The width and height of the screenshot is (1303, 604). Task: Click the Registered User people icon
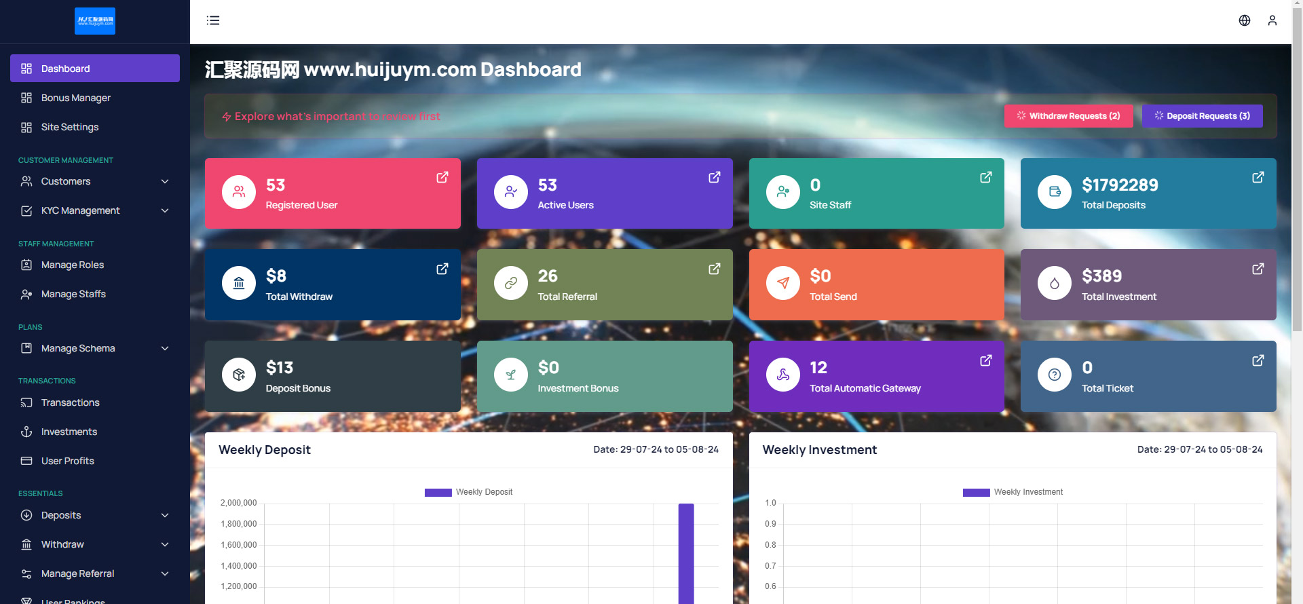(239, 192)
